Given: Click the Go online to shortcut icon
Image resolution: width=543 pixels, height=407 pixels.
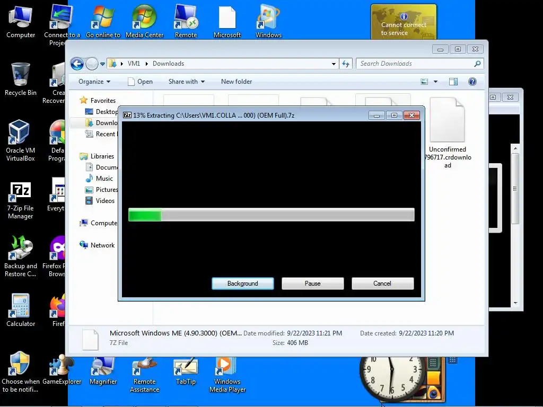Looking at the screenshot, I should [x=103, y=21].
